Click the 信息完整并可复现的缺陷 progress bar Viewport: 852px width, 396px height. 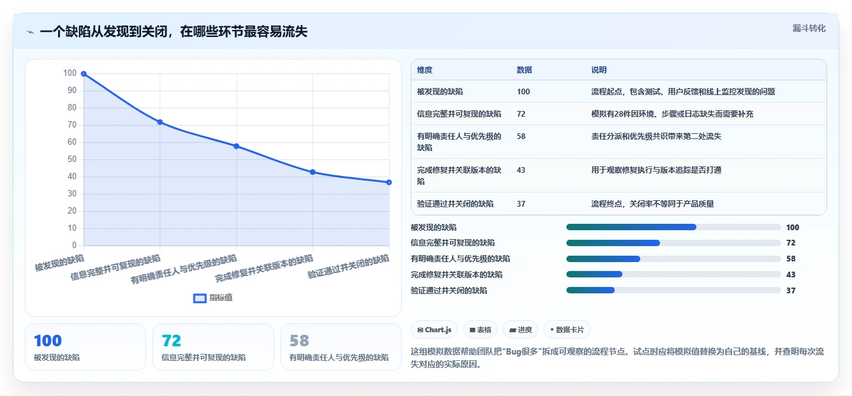tap(673, 243)
